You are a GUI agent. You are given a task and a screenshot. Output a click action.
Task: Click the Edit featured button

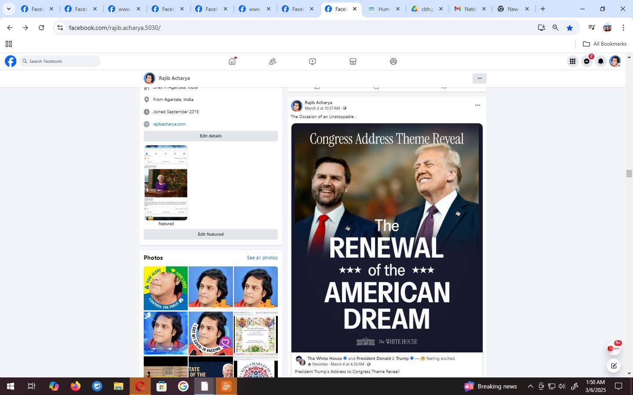[x=211, y=234]
